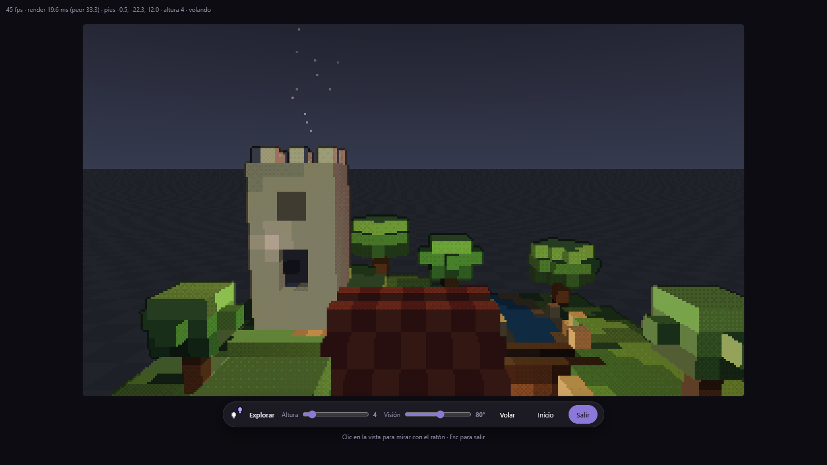827x465 pixels.
Task: Click the Explorar label in the toolbar
Action: (x=262, y=415)
